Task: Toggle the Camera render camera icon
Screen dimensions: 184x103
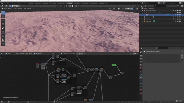Action: (180, 21)
